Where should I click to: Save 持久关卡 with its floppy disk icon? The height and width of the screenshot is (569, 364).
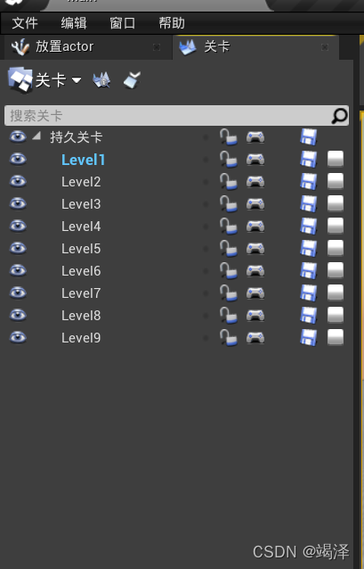point(309,137)
